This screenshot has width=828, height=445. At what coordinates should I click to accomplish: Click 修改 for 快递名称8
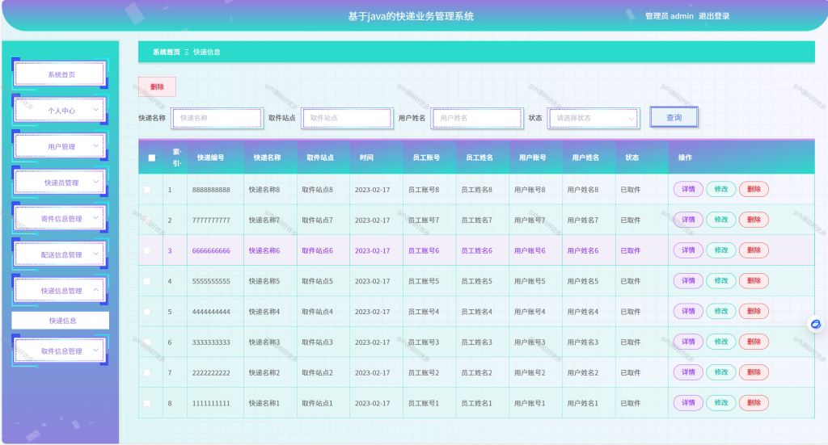[x=720, y=189]
